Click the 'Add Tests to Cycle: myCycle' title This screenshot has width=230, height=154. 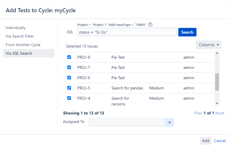(41, 10)
